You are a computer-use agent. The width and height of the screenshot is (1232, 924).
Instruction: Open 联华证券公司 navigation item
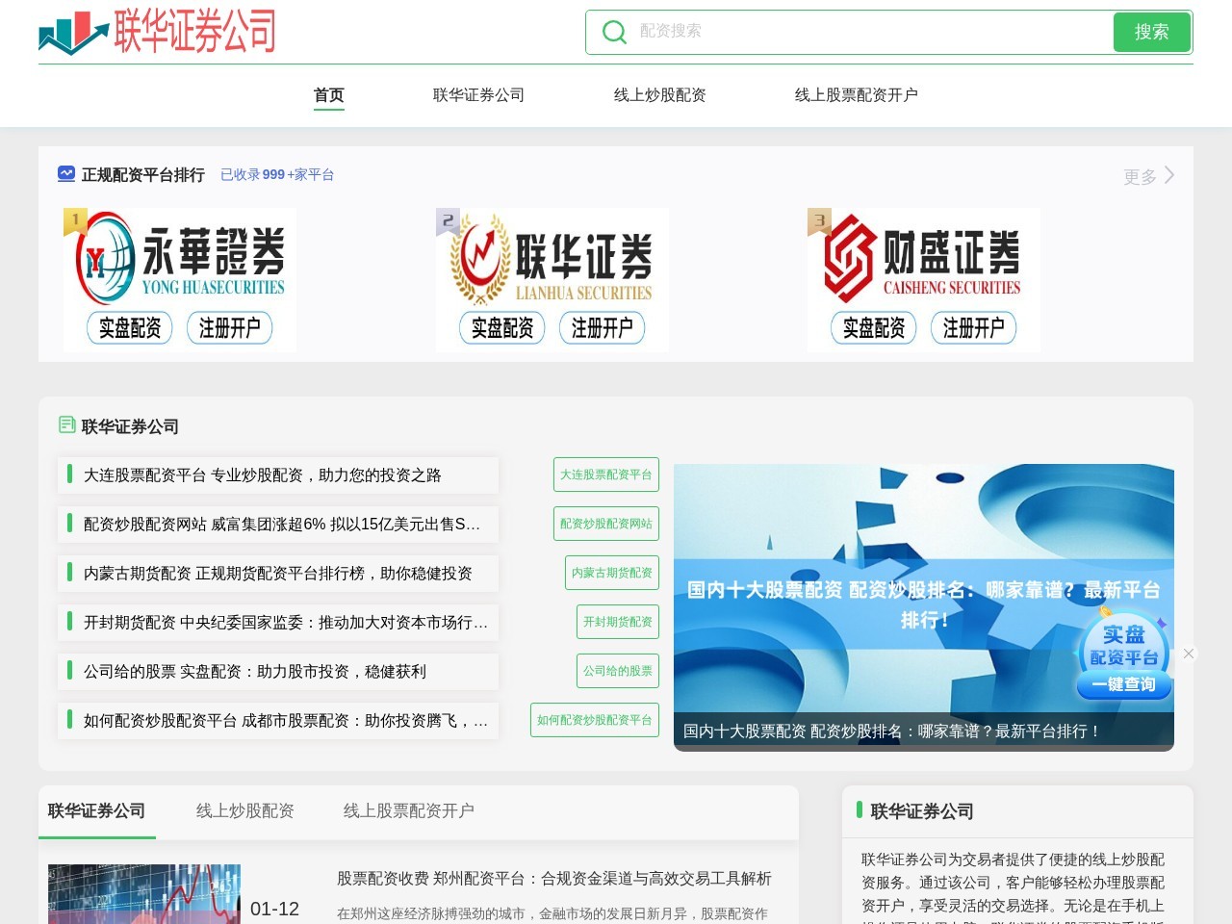point(478,95)
